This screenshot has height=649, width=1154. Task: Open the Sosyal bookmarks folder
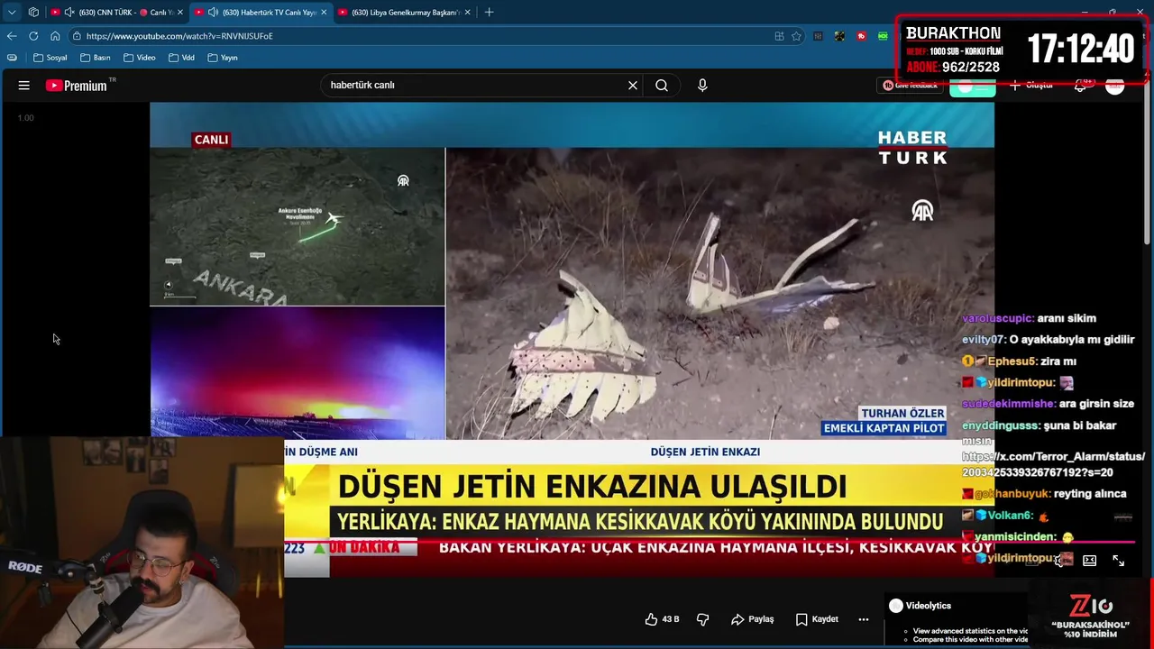coord(50,58)
